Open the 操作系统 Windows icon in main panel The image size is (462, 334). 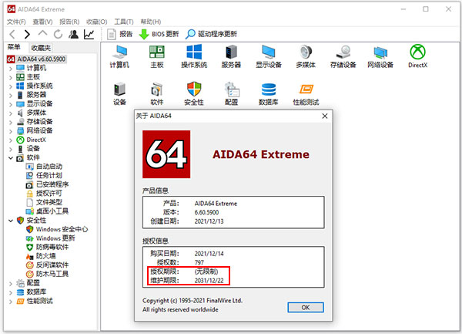[x=194, y=56]
